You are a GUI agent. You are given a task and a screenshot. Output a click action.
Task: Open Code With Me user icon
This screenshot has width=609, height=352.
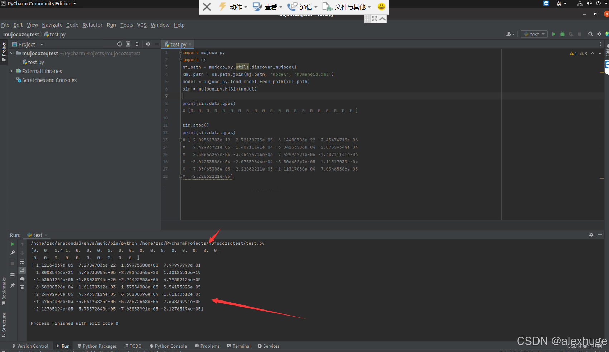(x=510, y=34)
